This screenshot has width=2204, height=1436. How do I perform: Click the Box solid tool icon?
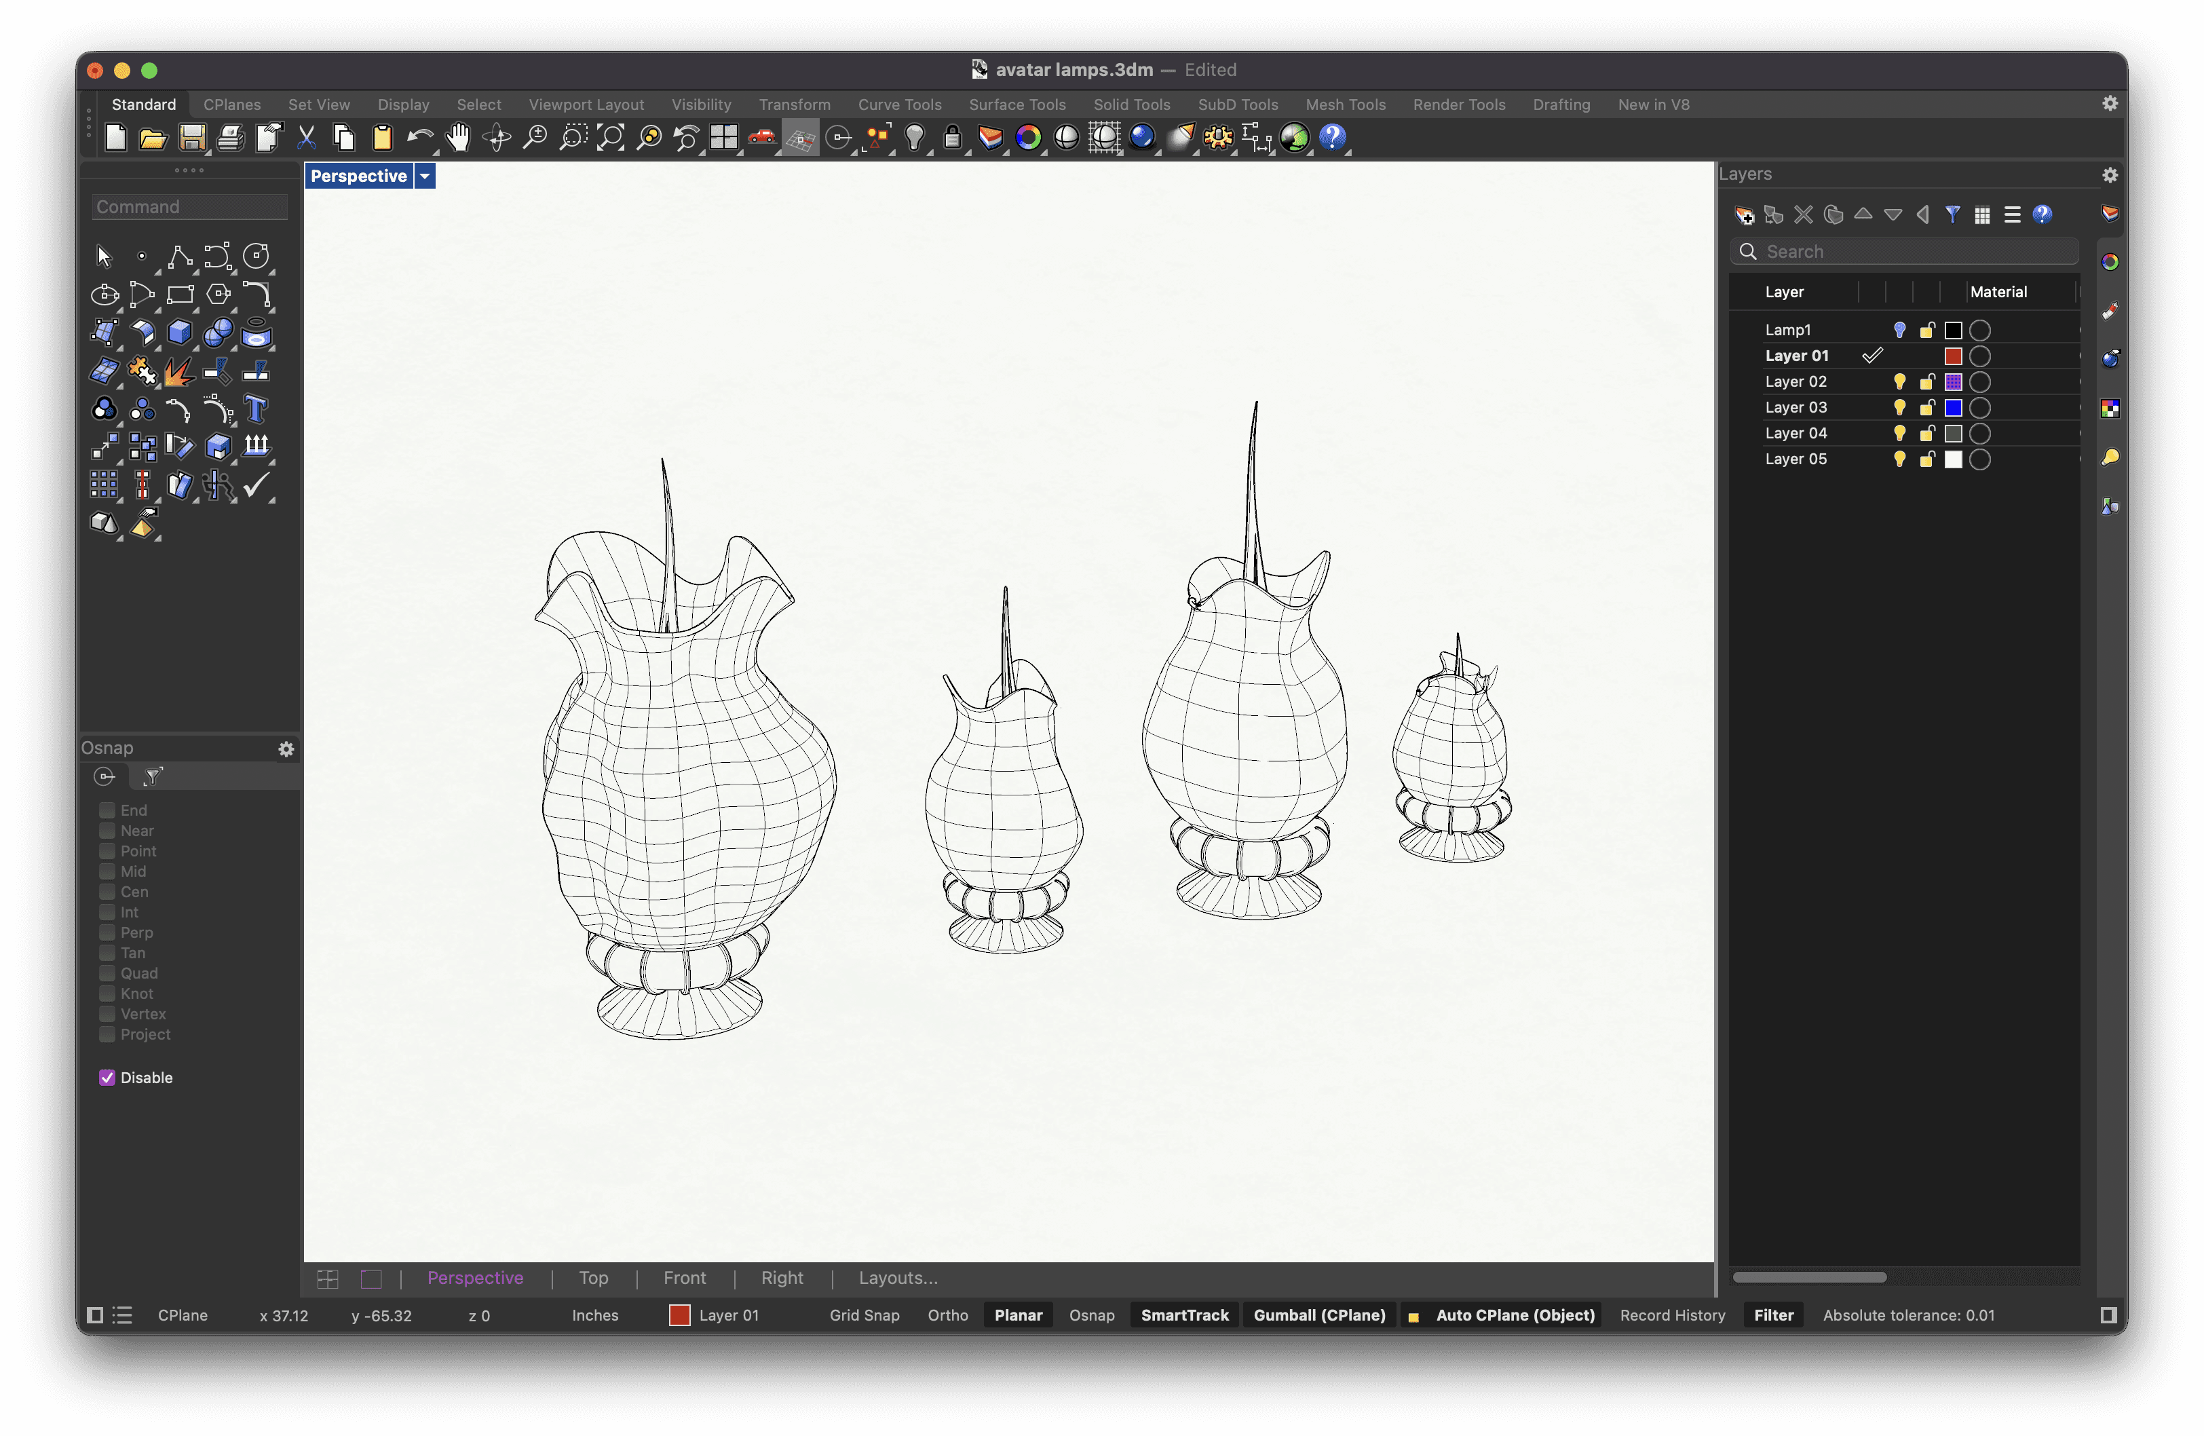coord(180,331)
